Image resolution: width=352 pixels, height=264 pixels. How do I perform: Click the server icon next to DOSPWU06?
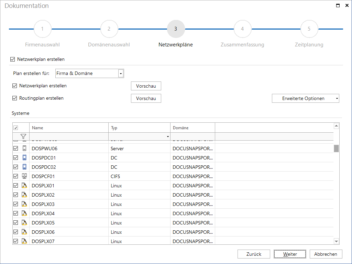[x=24, y=148]
